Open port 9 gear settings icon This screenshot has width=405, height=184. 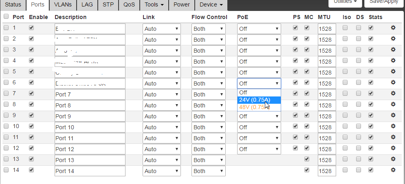tap(393, 116)
